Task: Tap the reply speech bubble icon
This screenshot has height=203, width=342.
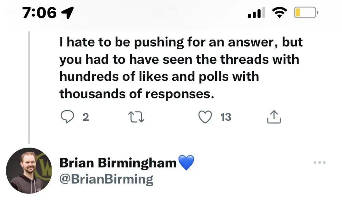Action: click(x=67, y=117)
